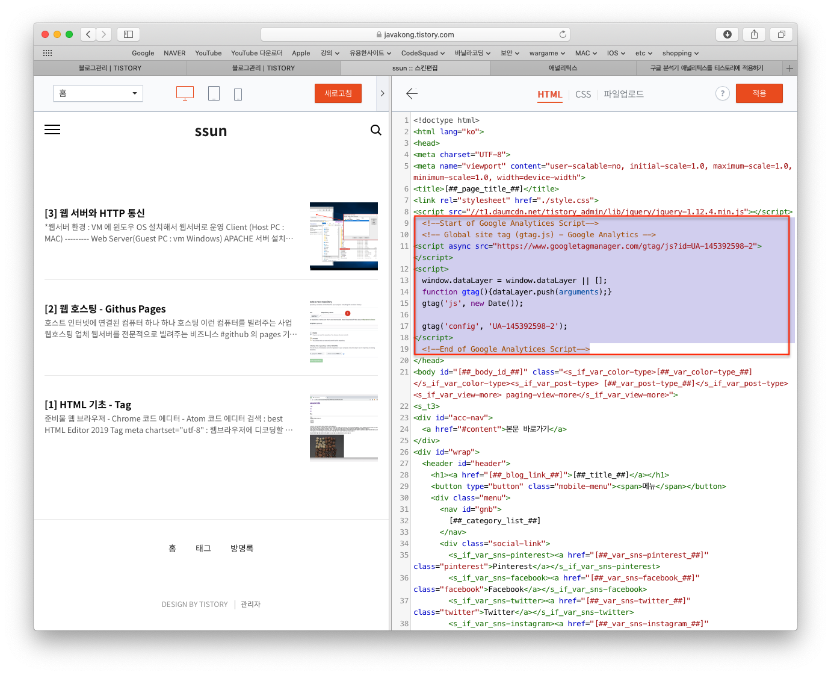Expand the MAC bookmarks folder
The height and width of the screenshot is (675, 831).
point(586,53)
